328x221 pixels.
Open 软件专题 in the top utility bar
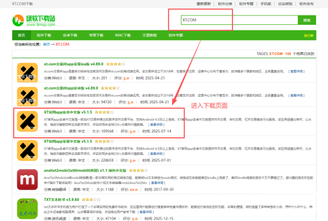click(246, 4)
